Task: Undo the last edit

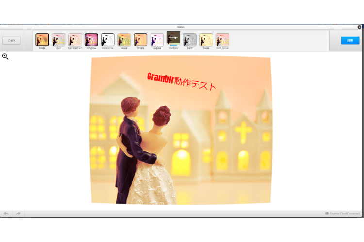Action: pyautogui.click(x=6, y=213)
